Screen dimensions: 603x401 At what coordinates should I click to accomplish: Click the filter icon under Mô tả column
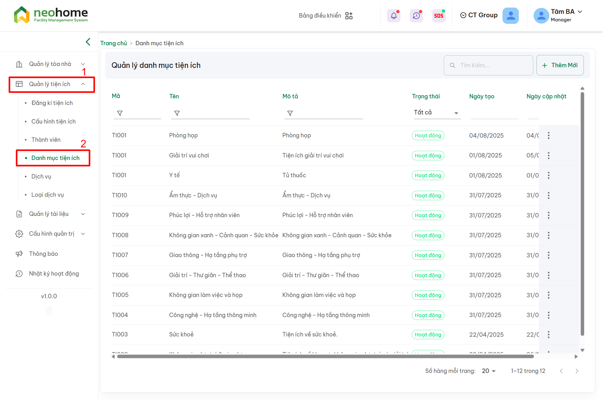290,113
